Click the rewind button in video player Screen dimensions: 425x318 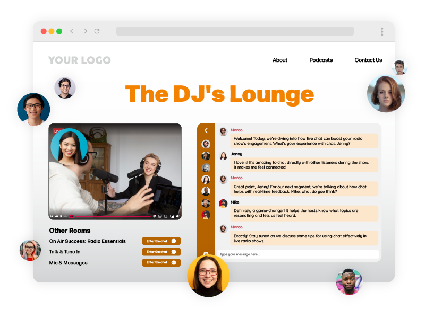(x=56, y=216)
